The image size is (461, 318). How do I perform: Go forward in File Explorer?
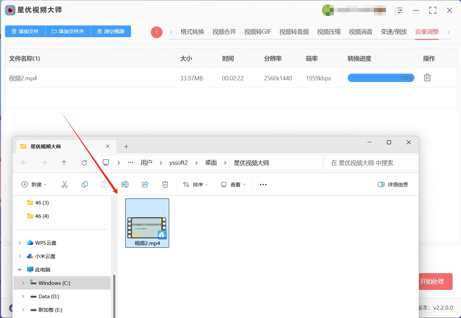44,163
